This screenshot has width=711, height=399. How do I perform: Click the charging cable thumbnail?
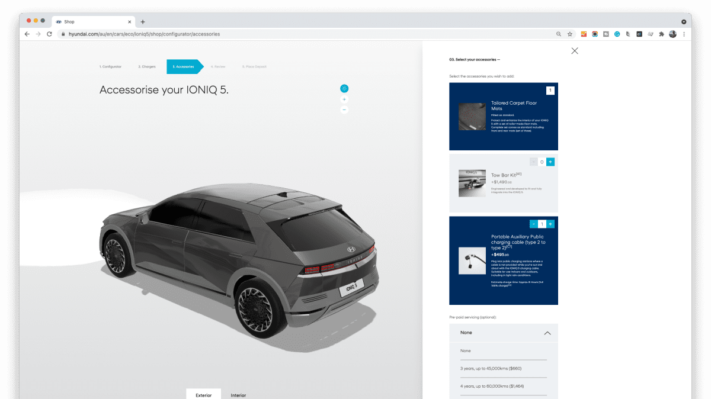point(472,260)
